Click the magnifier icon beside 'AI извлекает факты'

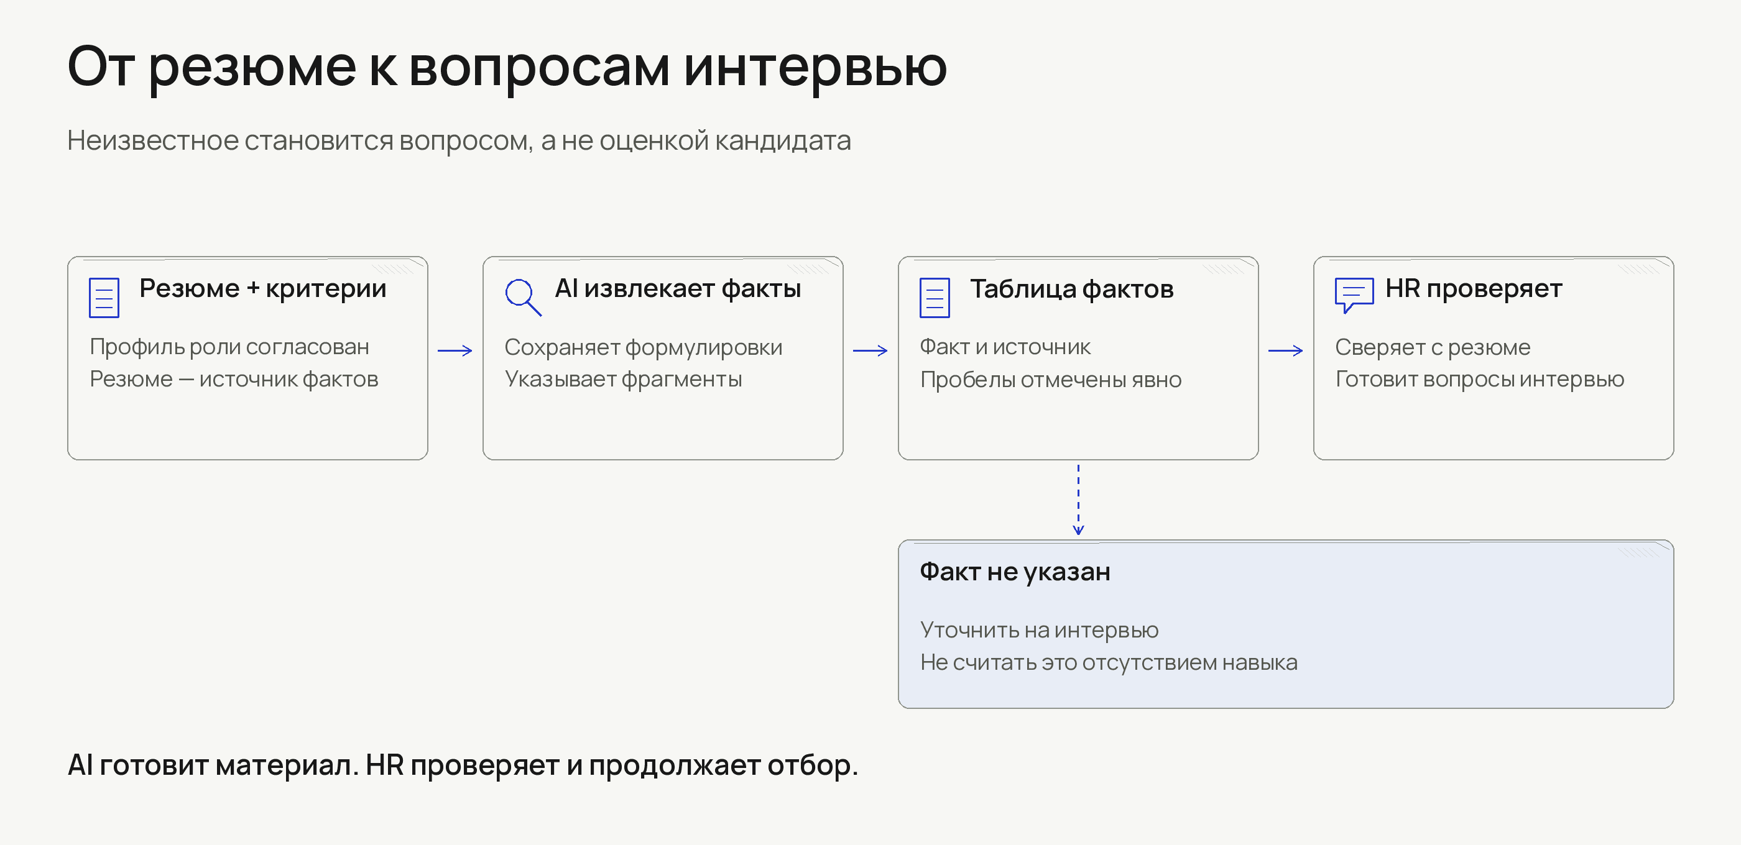pos(523,297)
